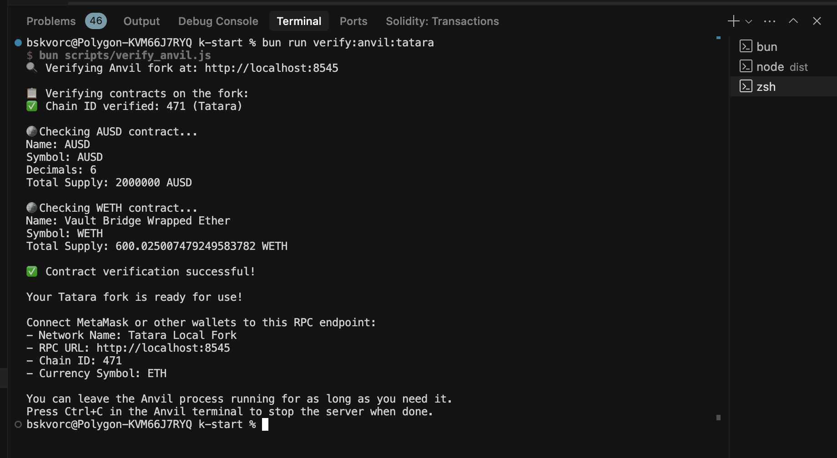Open the Solidity: Transactions tab
Screen dimensions: 837x458
tap(442, 21)
